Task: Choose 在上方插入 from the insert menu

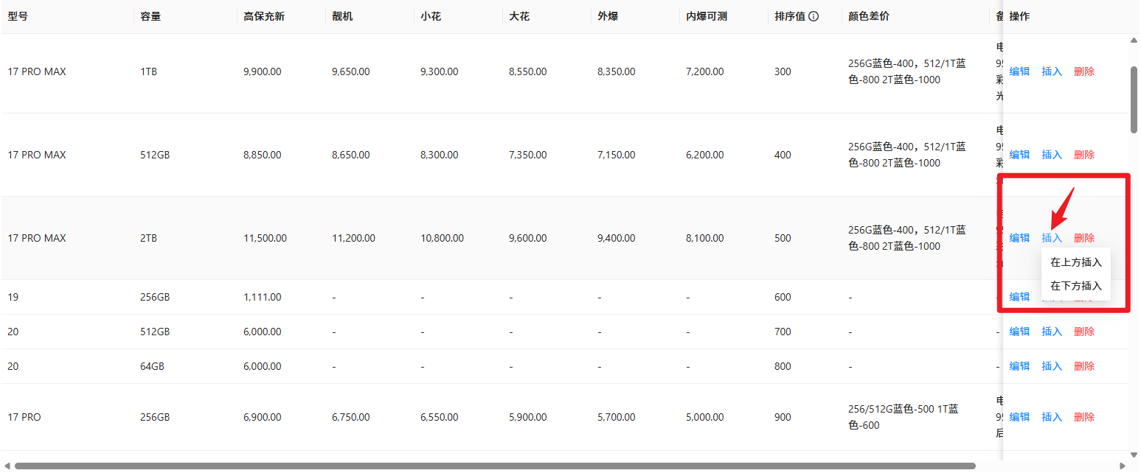Action: [1076, 262]
